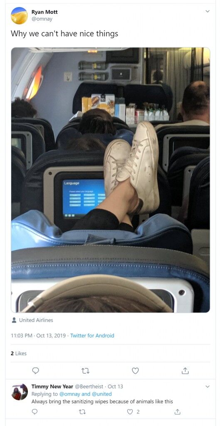Open Ryan Mott's profile avatar
Image resolution: width=222 pixels, height=426 pixels.
[x=19, y=15]
